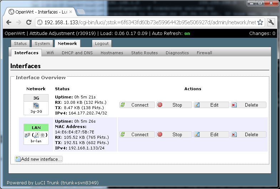Open the System main tab
This screenshot has height=189, width=280.
(x=42, y=44)
